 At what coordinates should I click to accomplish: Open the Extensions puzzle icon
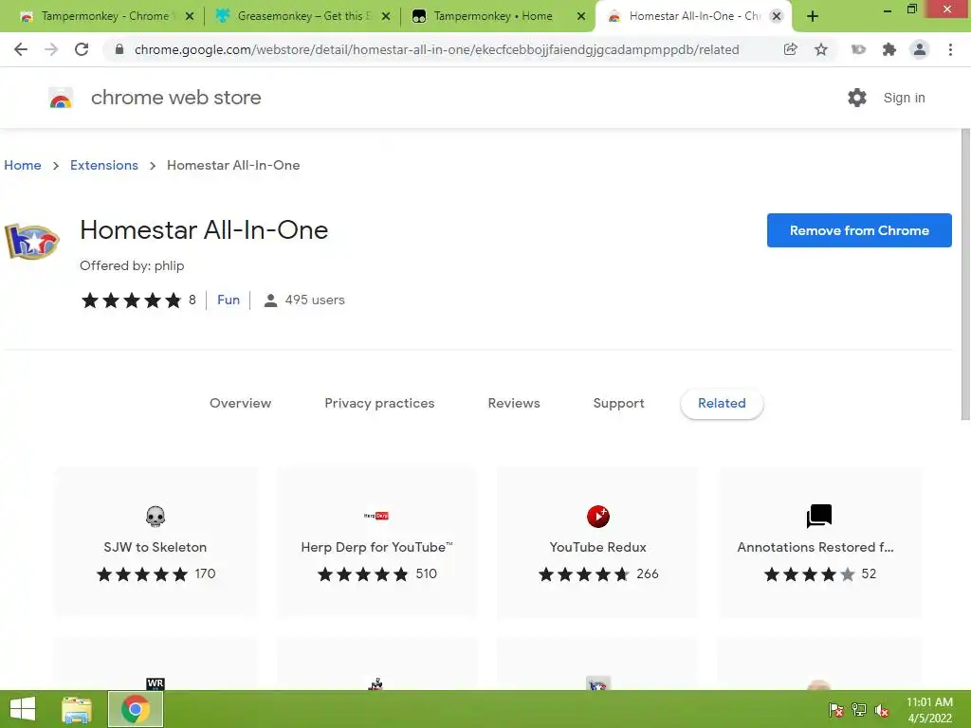(889, 49)
